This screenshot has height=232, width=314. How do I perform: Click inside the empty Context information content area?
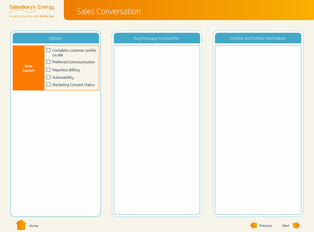click(x=258, y=130)
